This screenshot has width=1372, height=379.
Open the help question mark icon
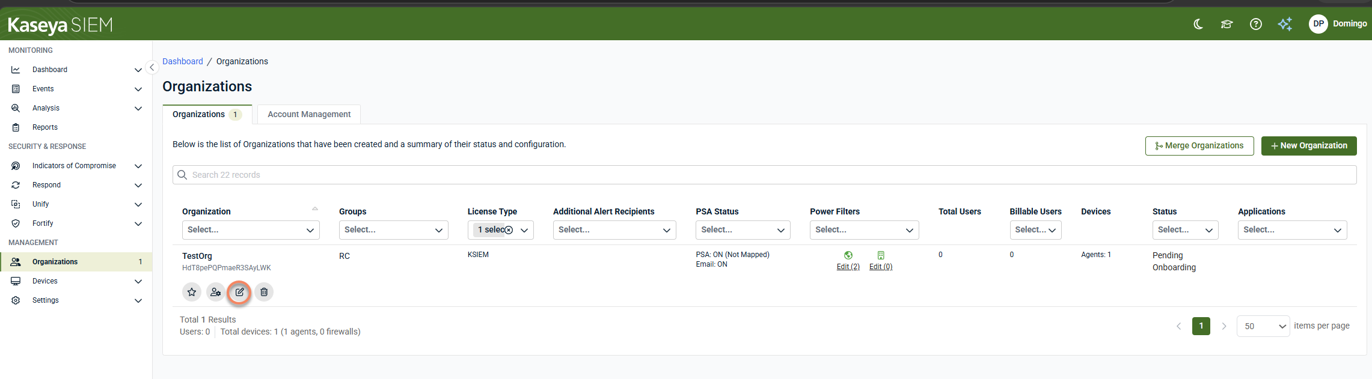click(1255, 24)
